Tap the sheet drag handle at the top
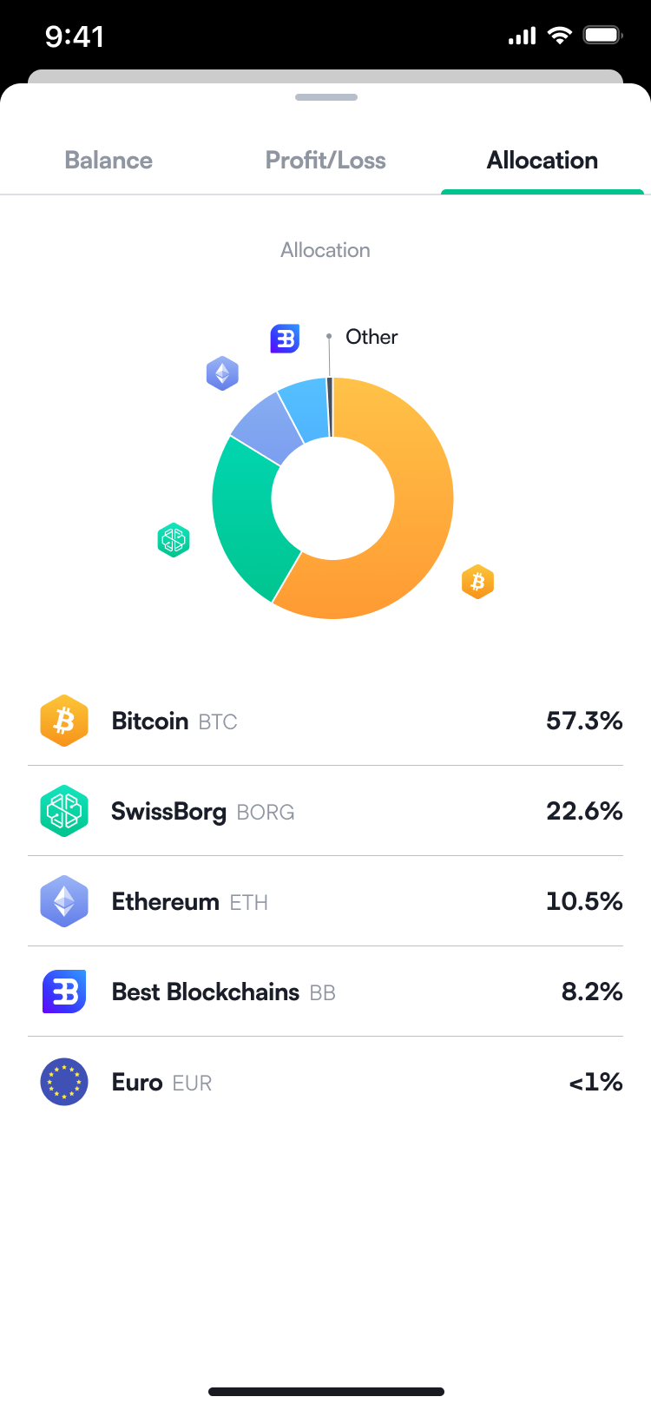 click(325, 97)
